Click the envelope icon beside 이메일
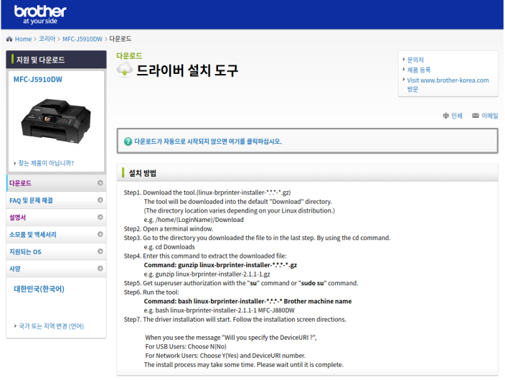The width and height of the screenshot is (505, 380). pos(476,116)
